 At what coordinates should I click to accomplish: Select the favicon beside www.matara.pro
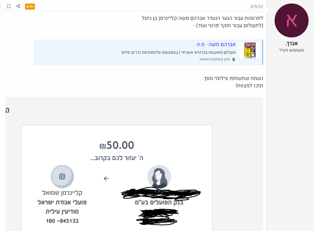pyautogui.click(x=234, y=60)
